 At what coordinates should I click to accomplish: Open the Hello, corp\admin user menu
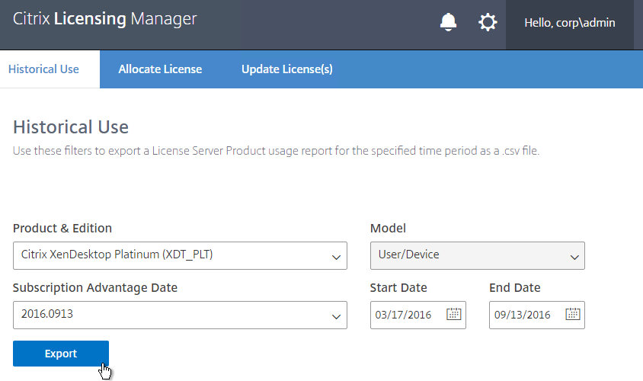coord(570,23)
